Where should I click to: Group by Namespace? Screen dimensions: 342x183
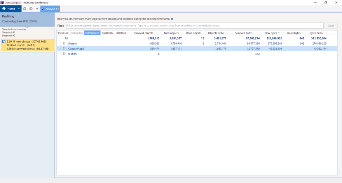(x=92, y=33)
